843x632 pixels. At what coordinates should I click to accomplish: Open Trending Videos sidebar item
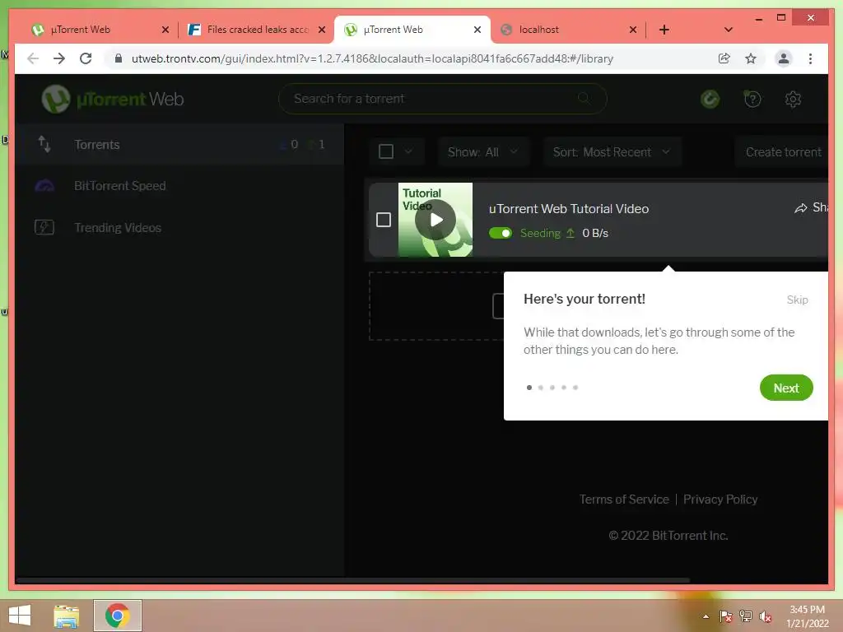click(179, 227)
